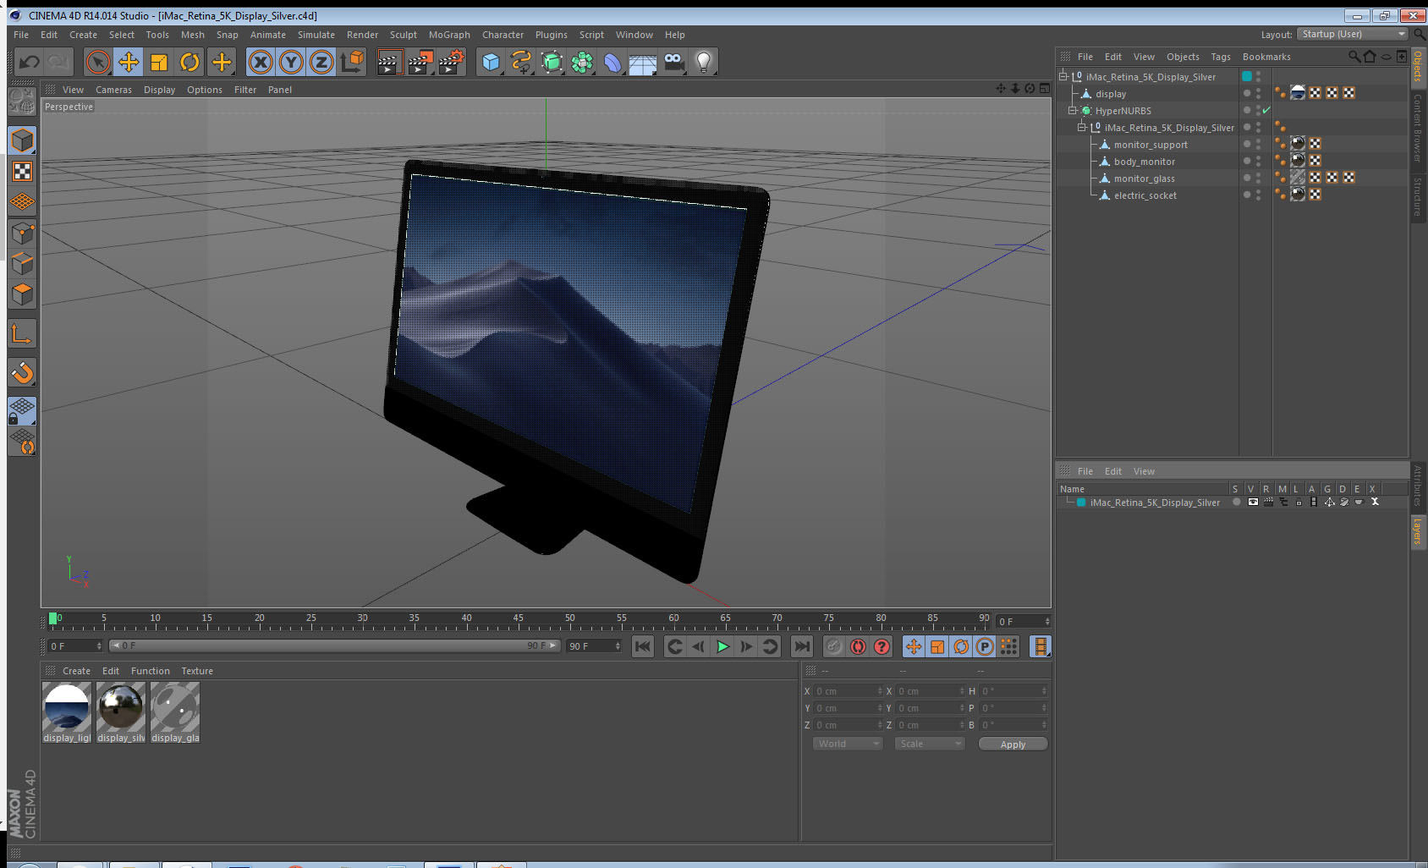Open the deformer objects icon
The width and height of the screenshot is (1428, 868).
point(612,62)
